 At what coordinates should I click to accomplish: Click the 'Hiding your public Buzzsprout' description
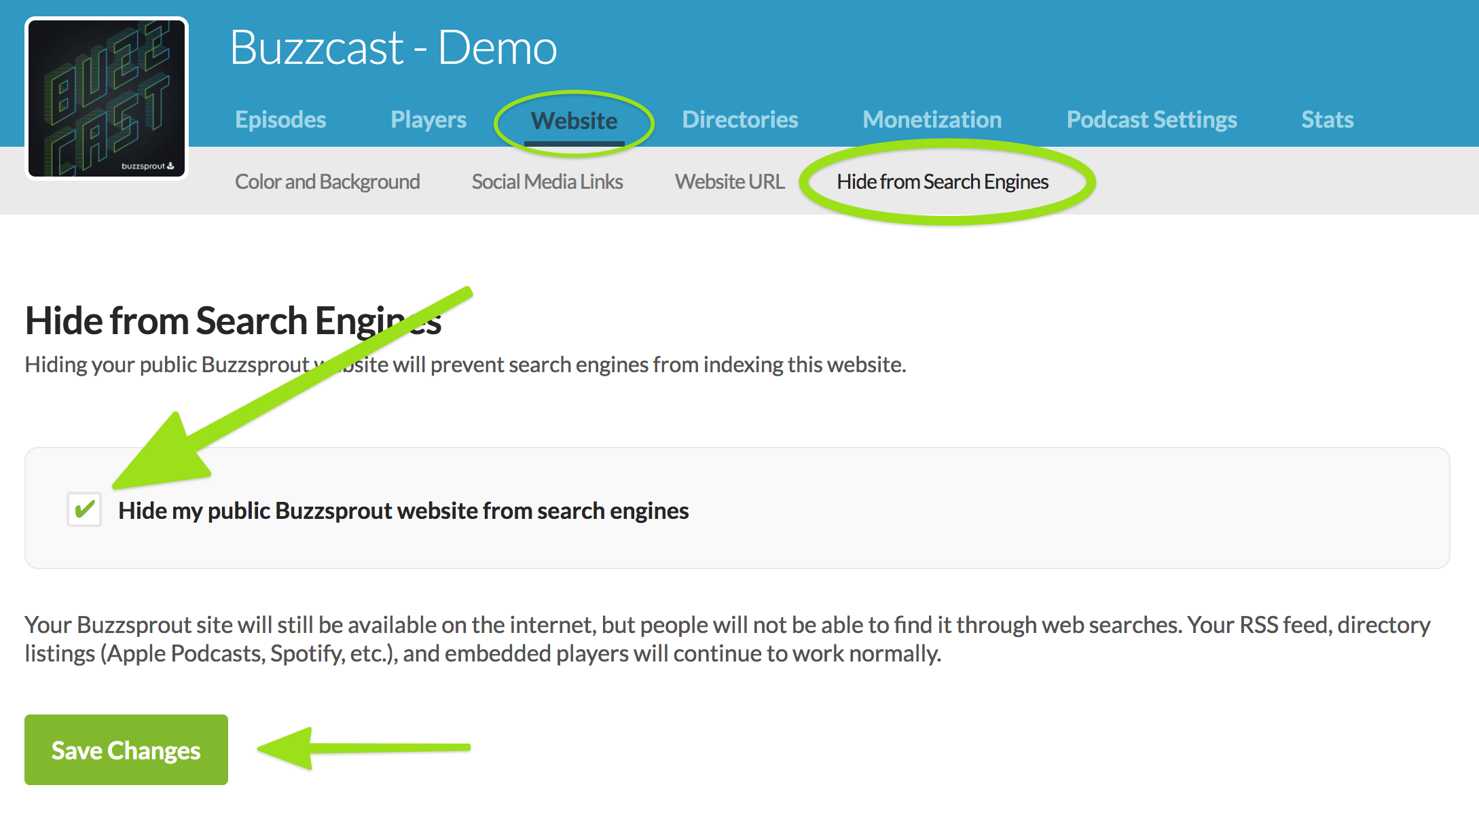click(465, 365)
